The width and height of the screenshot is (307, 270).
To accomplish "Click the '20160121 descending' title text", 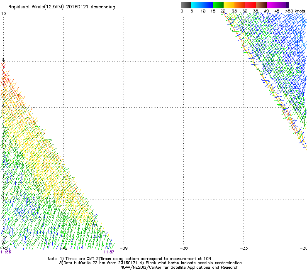I will point(91,7).
